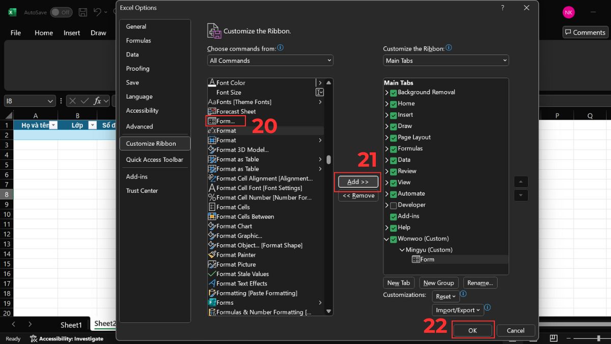The image size is (611, 344).
Task: Click the Forms command icon
Action: (x=212, y=303)
